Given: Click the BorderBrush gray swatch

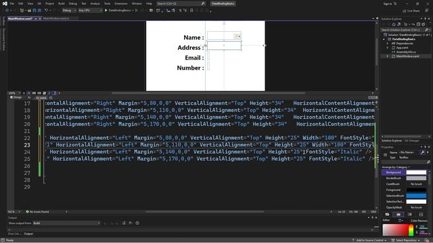Looking at the screenshot, I should pos(416,178).
